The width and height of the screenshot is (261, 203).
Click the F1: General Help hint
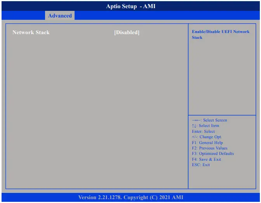207,142
